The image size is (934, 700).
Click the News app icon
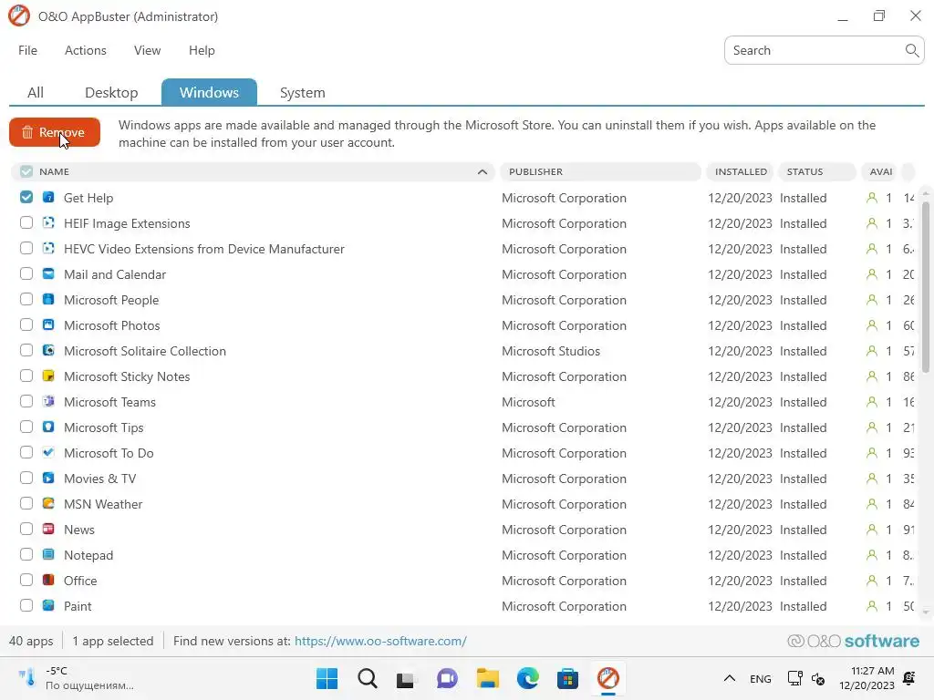[48, 530]
